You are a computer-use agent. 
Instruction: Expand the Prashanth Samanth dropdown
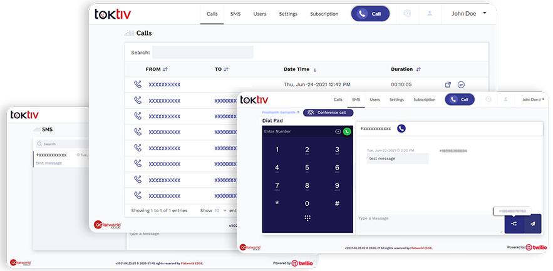coord(281,113)
